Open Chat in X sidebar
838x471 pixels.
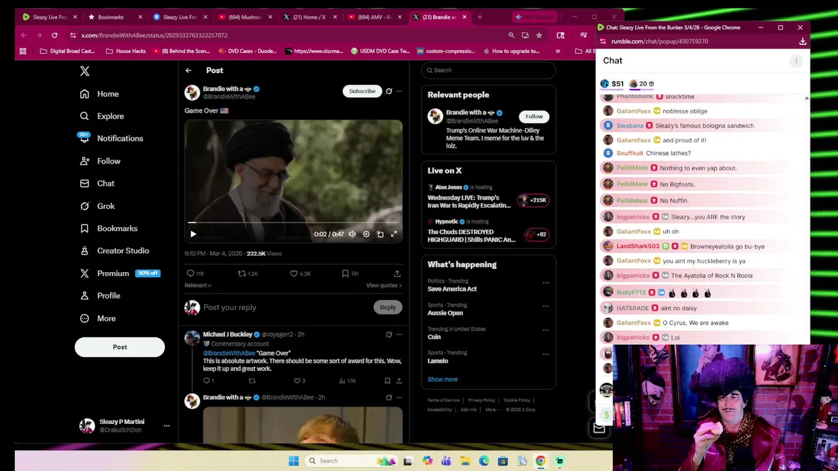pos(97,184)
